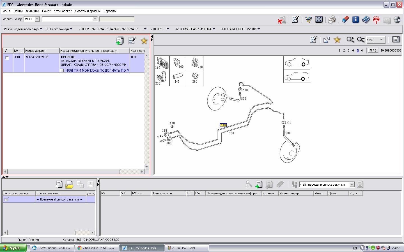Open shopping list folder icon
Screen dimensions: 404x252
click(x=69, y=185)
